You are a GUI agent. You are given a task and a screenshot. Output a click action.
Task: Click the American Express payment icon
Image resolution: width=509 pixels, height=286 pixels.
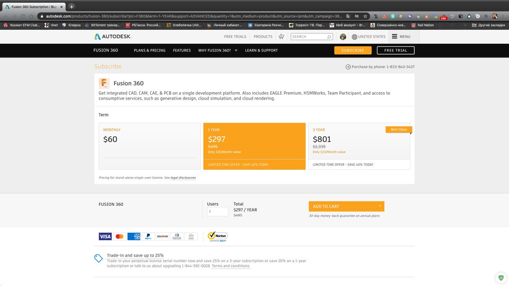134,236
